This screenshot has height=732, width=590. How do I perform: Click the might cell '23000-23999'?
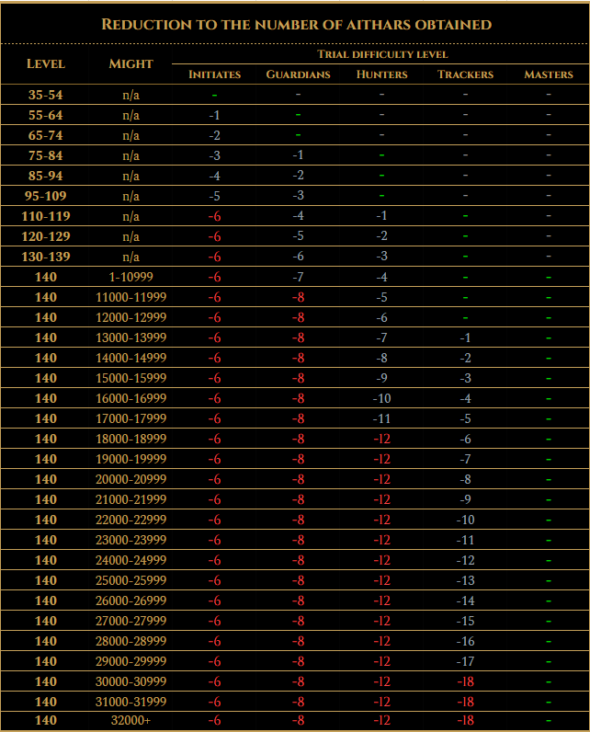click(131, 540)
